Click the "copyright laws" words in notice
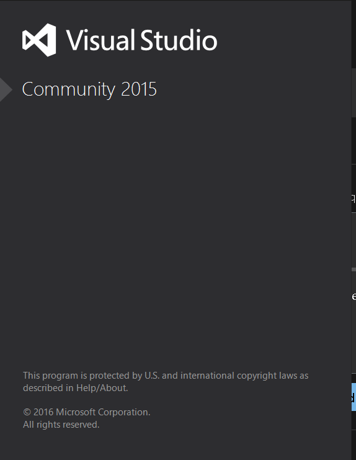Image resolution: width=356 pixels, height=460 pixels. click(x=267, y=376)
